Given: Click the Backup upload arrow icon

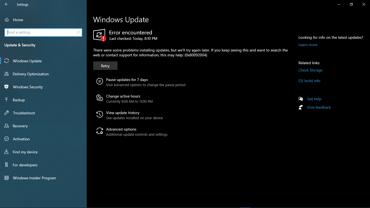Looking at the screenshot, I should click(x=7, y=100).
